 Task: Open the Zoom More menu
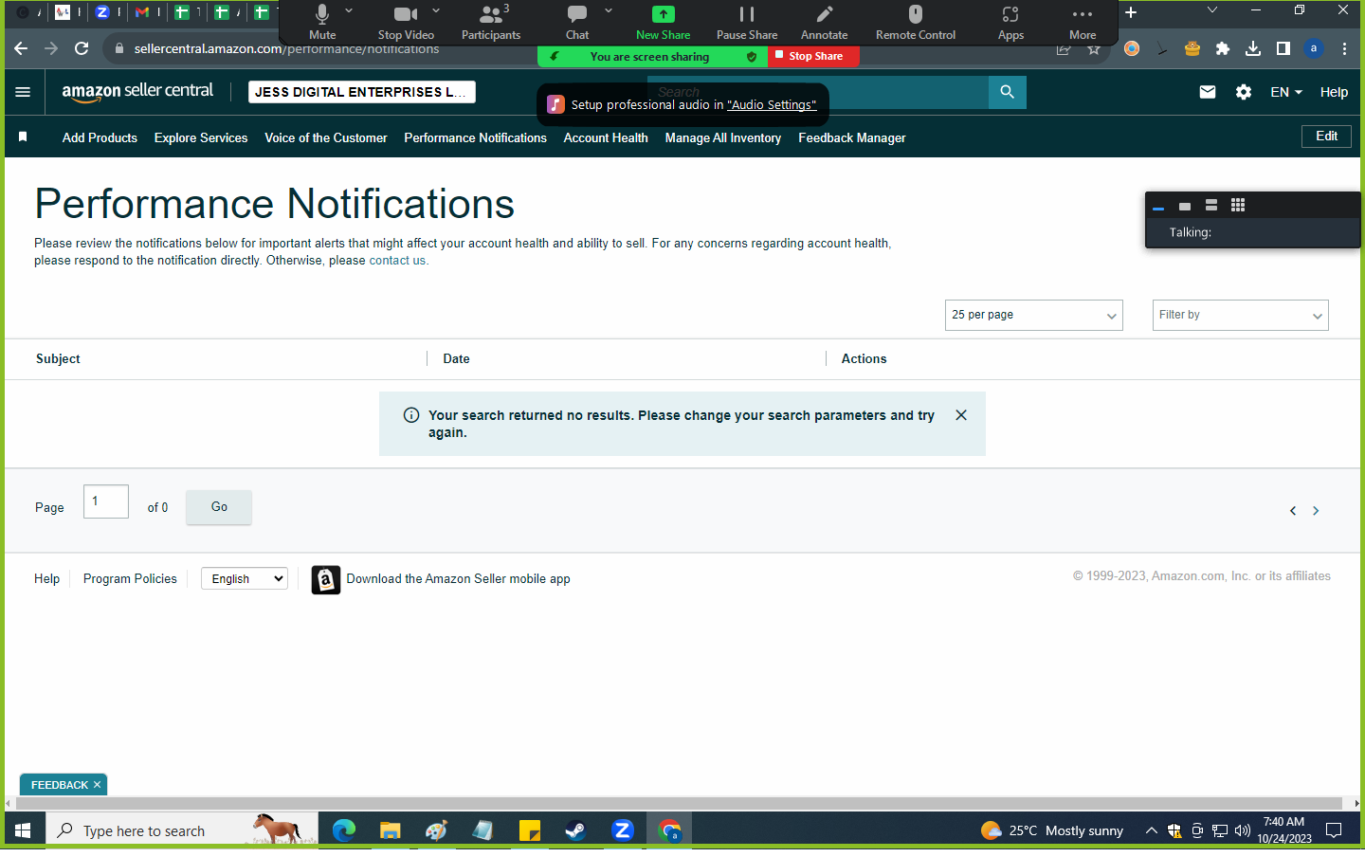click(1083, 22)
